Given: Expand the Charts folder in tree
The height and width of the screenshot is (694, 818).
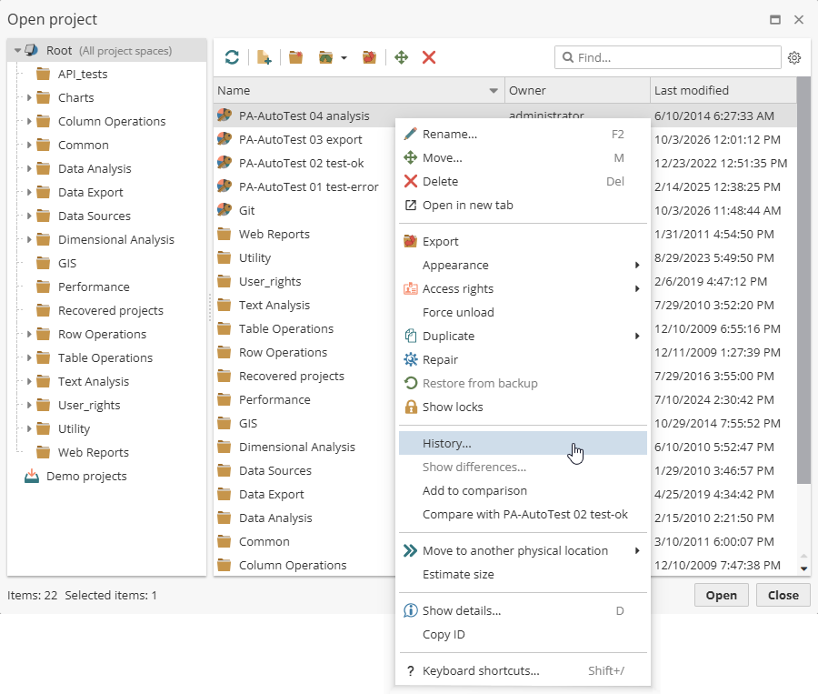Looking at the screenshot, I should (x=29, y=97).
